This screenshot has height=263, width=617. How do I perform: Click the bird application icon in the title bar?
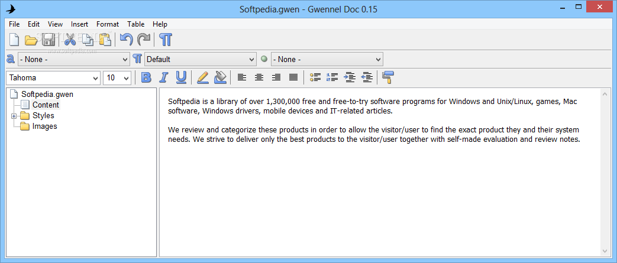tap(11, 9)
